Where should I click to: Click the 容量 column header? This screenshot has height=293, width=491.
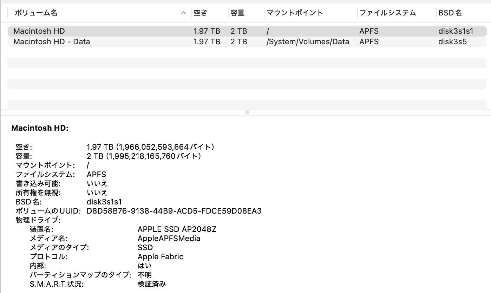click(237, 13)
